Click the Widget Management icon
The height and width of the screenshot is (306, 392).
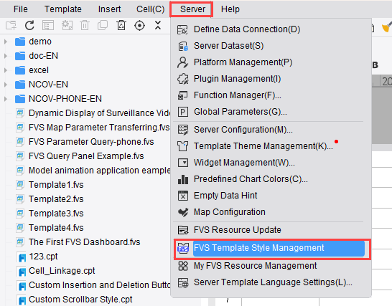(x=183, y=163)
